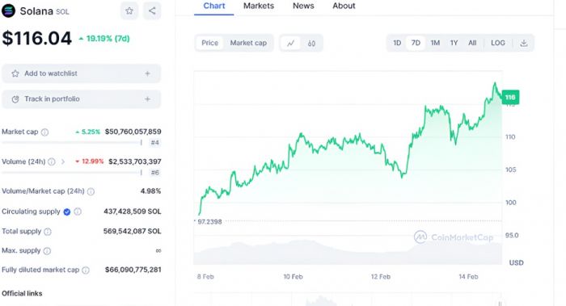Viewport: 566px width, 306px height.
Task: Click the verified badge beside Circulating supply
Action: 67,212
